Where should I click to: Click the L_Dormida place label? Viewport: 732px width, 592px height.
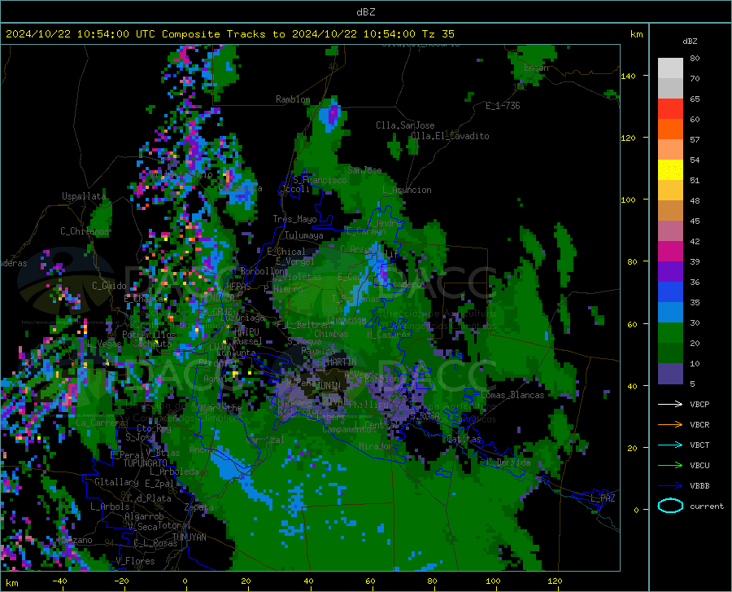tap(508, 462)
